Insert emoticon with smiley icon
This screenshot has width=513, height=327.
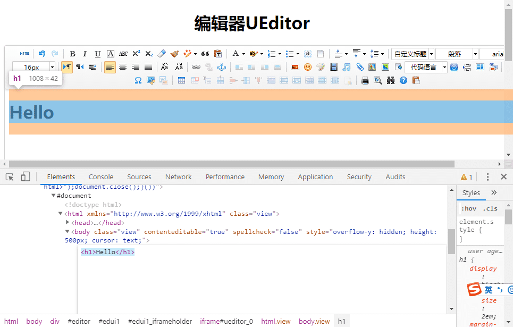point(308,67)
